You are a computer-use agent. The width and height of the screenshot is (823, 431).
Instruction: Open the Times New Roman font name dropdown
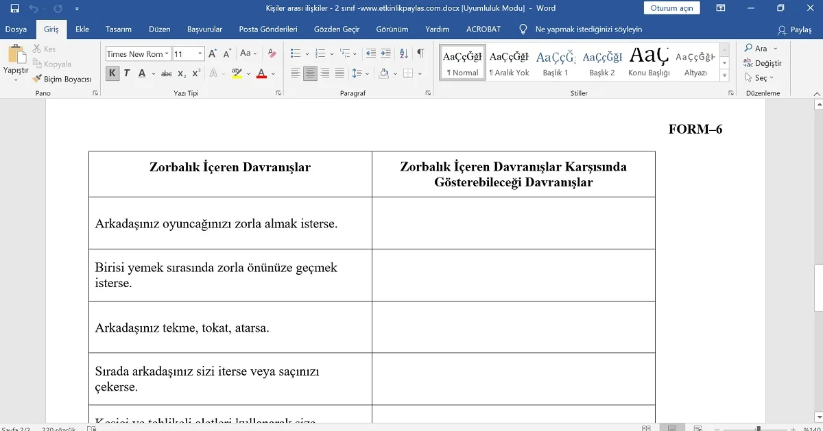tap(167, 54)
